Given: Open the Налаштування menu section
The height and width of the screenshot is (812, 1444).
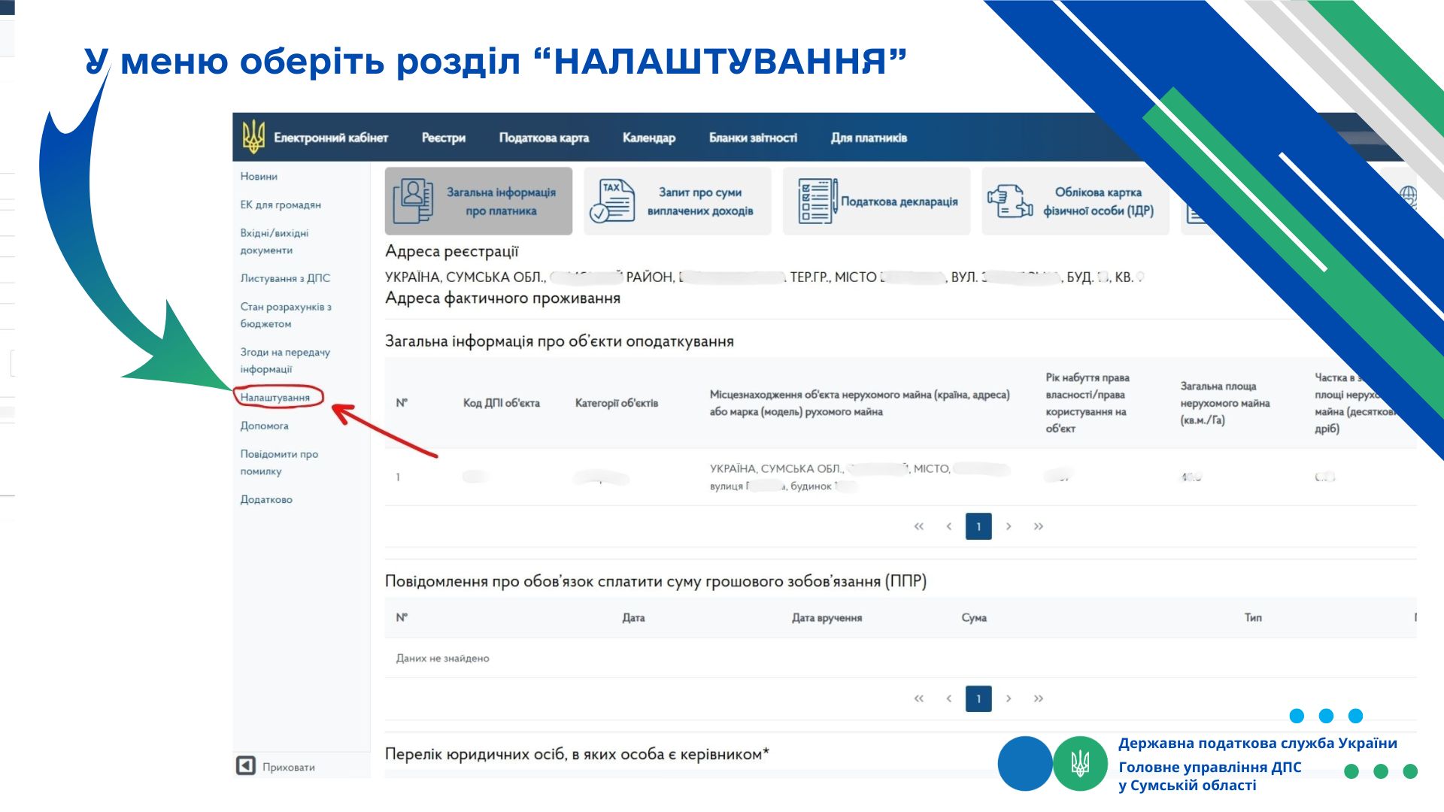Looking at the screenshot, I should pos(275,397).
